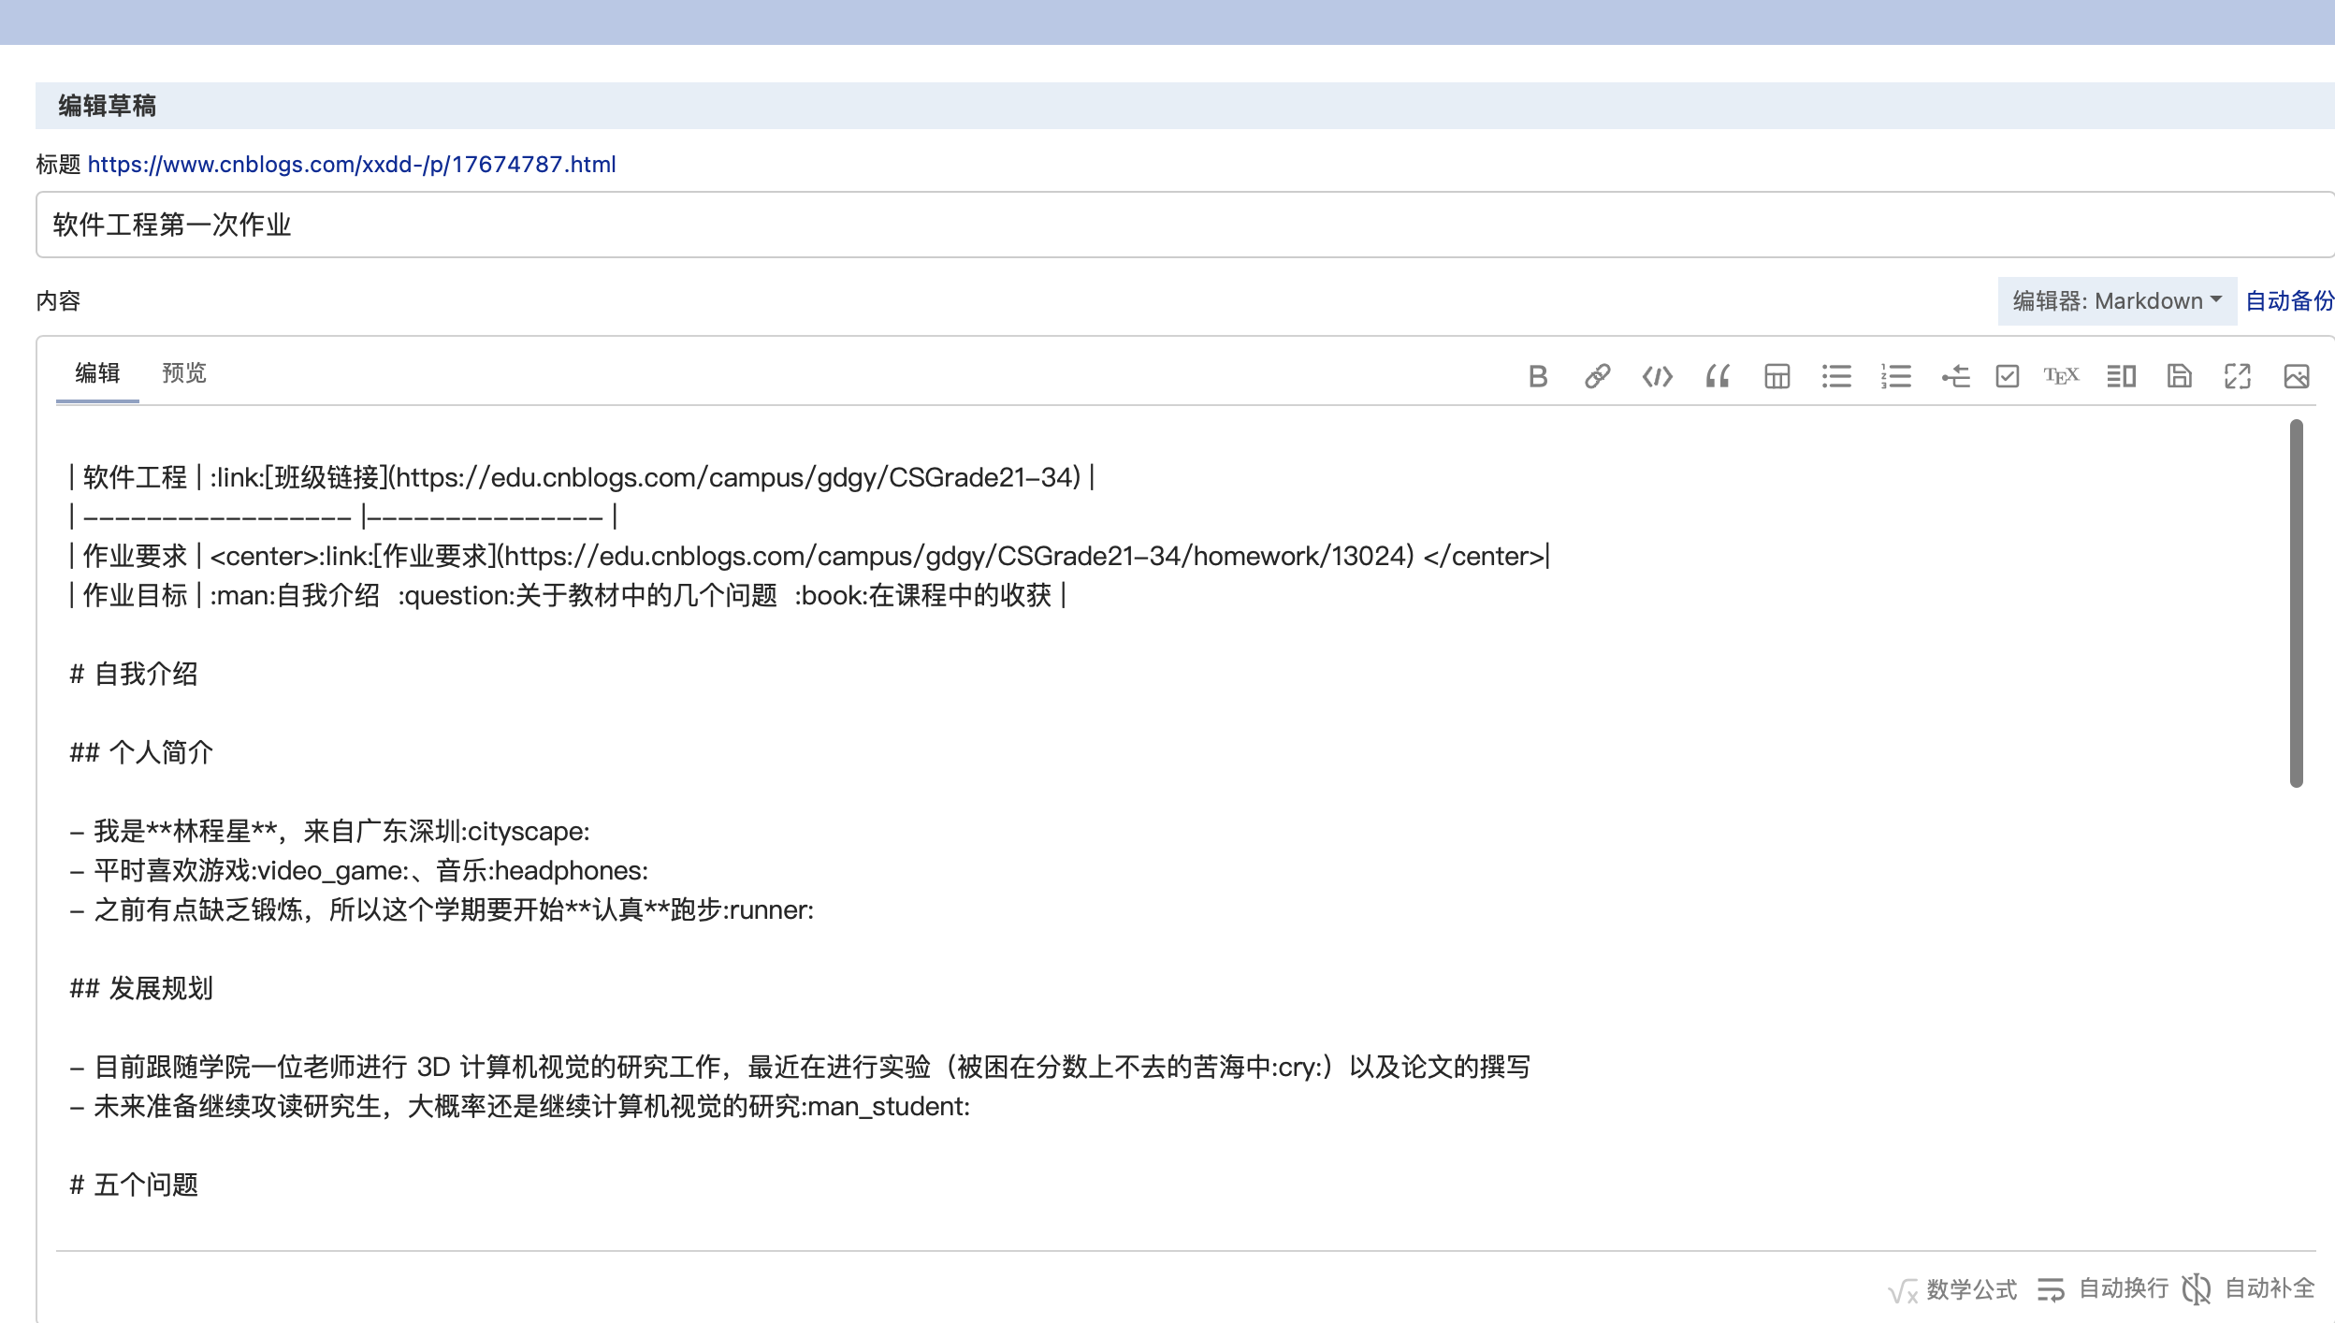Insert a numbered ordered list
This screenshot has height=1323, width=2335.
coord(1896,376)
